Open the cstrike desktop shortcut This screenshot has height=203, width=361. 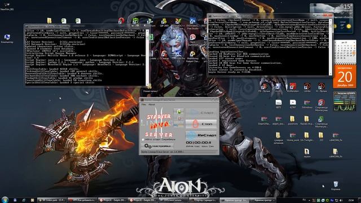[307, 88]
